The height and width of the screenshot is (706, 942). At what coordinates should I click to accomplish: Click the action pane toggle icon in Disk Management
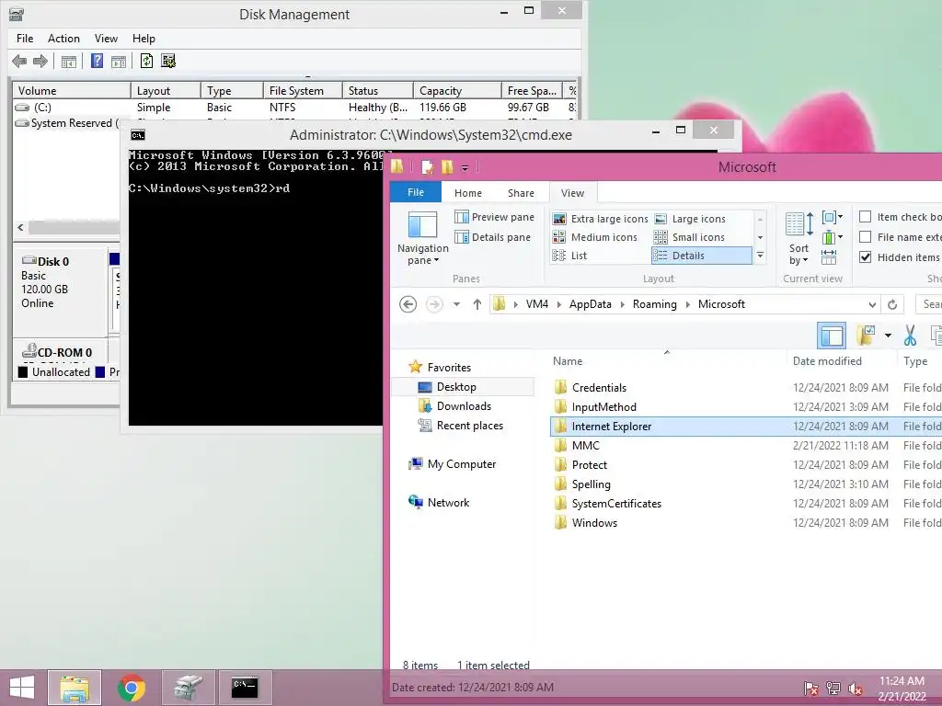pyautogui.click(x=119, y=61)
